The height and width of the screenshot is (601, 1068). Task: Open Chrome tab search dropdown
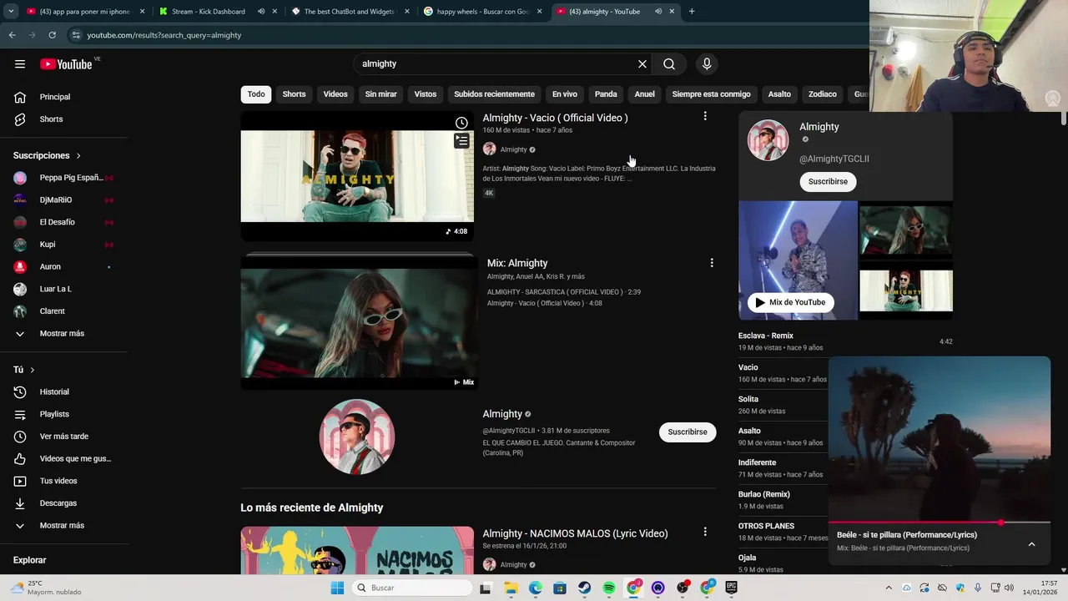pyautogui.click(x=11, y=12)
